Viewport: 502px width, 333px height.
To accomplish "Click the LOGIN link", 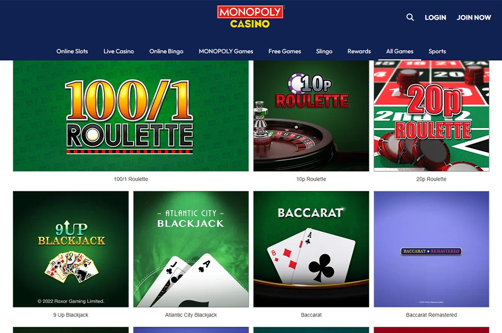I will [435, 18].
